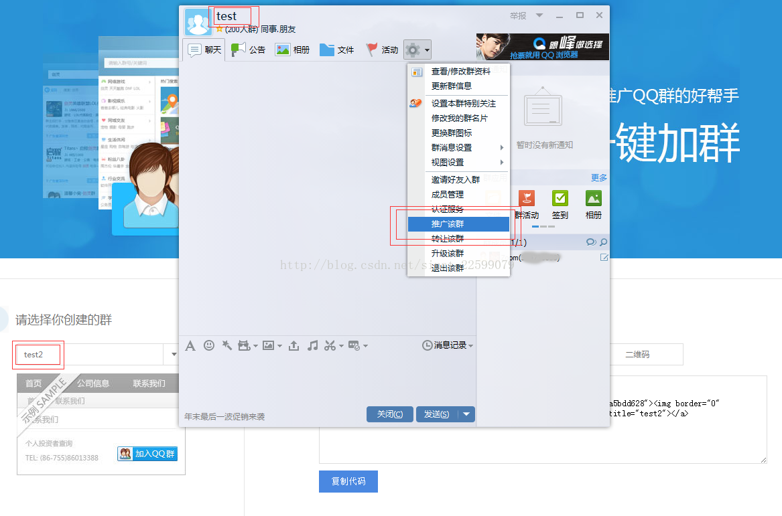Click the group sign-in checkmark icon
This screenshot has height=516, width=782.
[560, 198]
